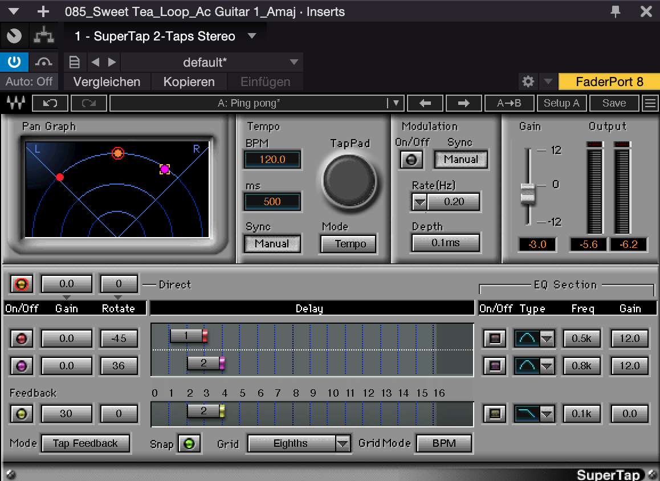Image resolution: width=660 pixels, height=481 pixels.
Task: Pin the plugin window with pin icon
Action: pyautogui.click(x=616, y=11)
